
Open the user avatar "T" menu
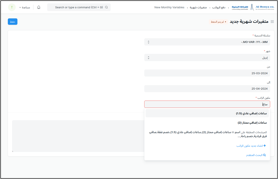click(x=12, y=7)
